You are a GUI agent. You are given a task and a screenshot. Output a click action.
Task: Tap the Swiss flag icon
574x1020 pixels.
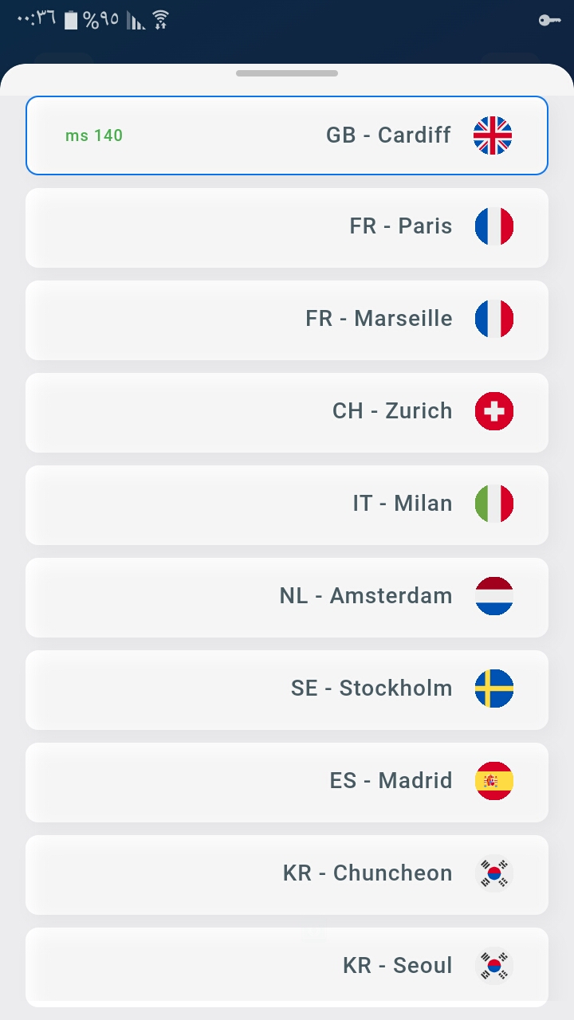click(494, 411)
